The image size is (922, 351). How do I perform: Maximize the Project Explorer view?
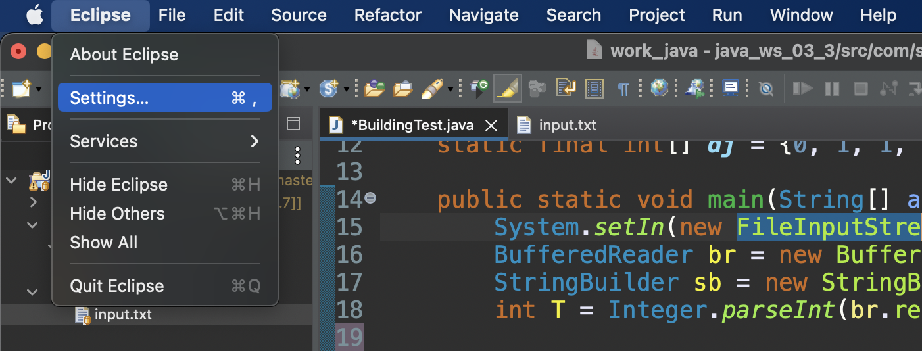click(293, 124)
